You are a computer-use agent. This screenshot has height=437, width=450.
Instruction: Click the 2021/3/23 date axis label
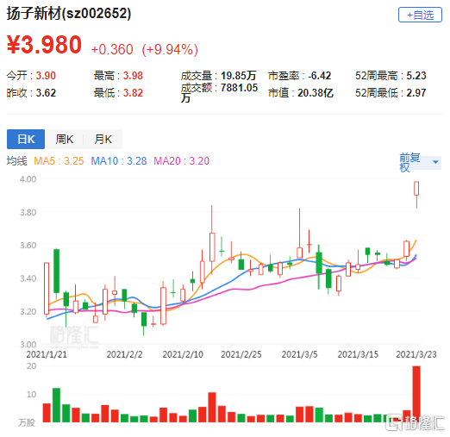pos(416,354)
